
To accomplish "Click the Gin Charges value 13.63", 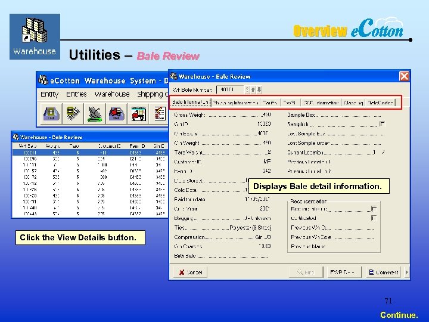I will click(265, 246).
